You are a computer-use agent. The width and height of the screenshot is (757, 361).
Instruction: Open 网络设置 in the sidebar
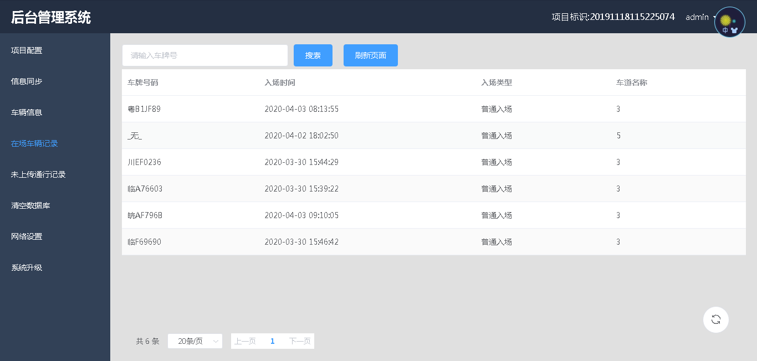[x=27, y=236]
